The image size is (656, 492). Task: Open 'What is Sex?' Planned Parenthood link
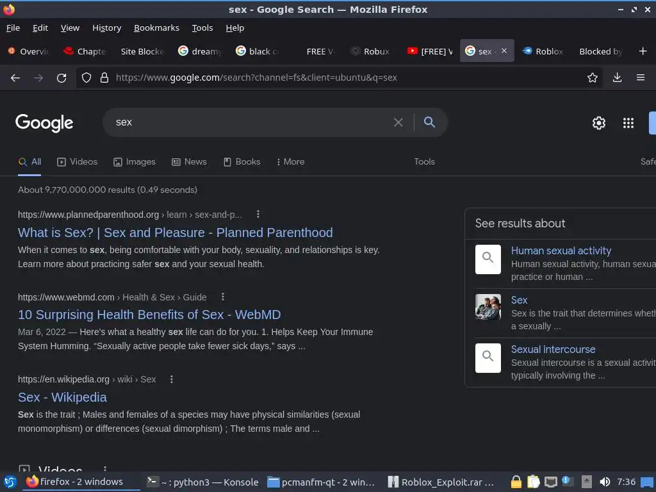click(x=176, y=233)
